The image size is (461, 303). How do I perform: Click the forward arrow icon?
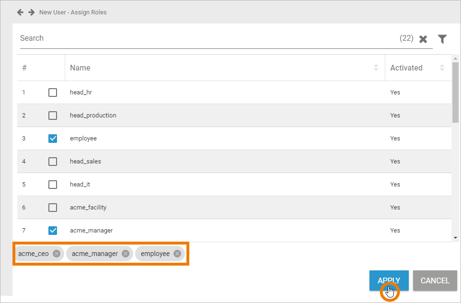(x=31, y=12)
